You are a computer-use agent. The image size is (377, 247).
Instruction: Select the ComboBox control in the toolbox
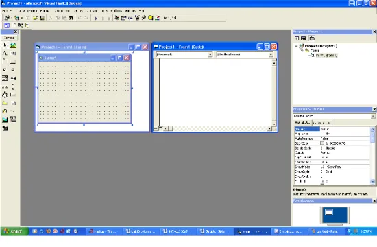[x=5, y=78]
